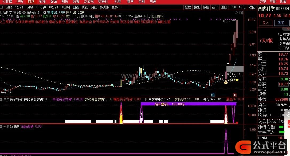Select the 60分钟 period

click(x=65, y=7)
